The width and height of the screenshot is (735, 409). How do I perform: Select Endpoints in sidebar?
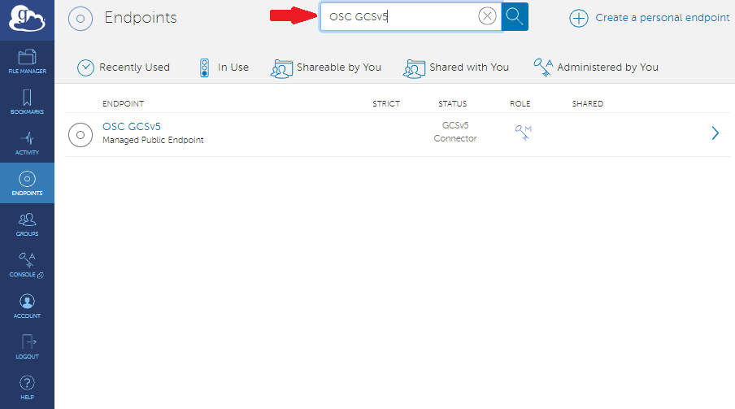(27, 183)
